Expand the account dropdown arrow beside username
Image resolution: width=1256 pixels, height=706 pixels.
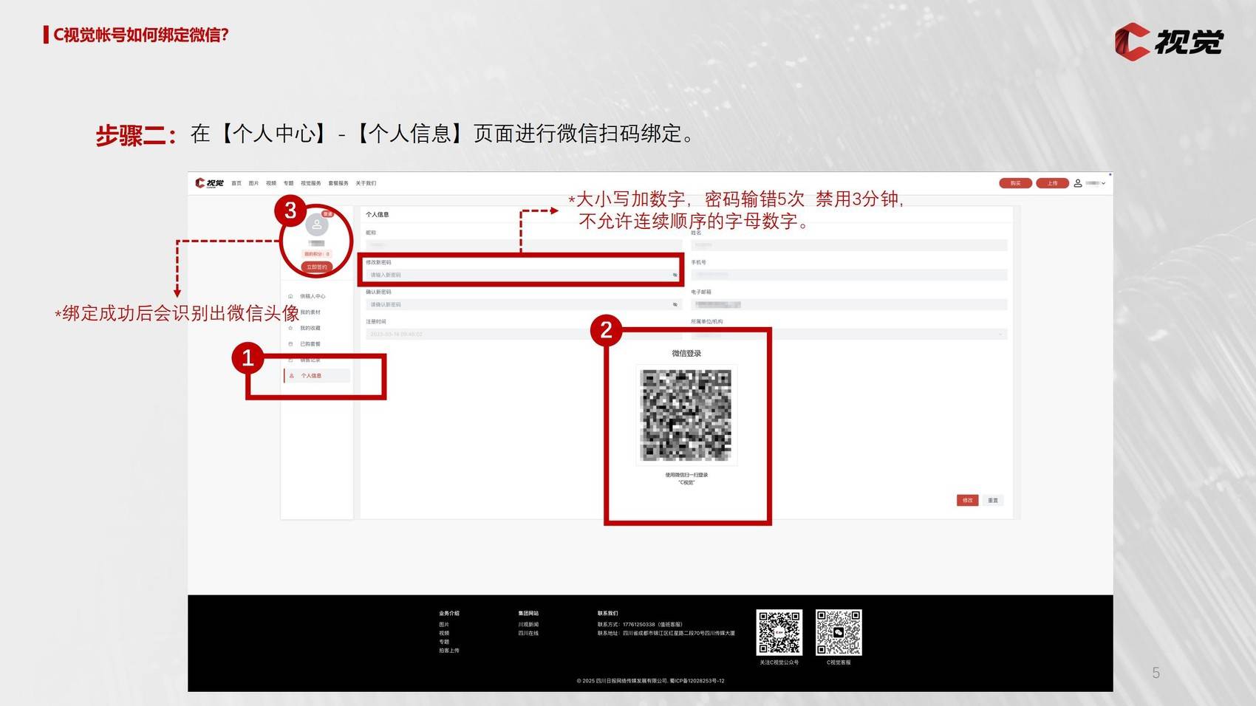(x=1103, y=183)
